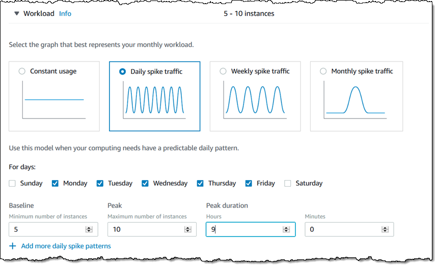Click the plus icon to add patterns
The width and height of the screenshot is (438, 267).
(x=13, y=246)
